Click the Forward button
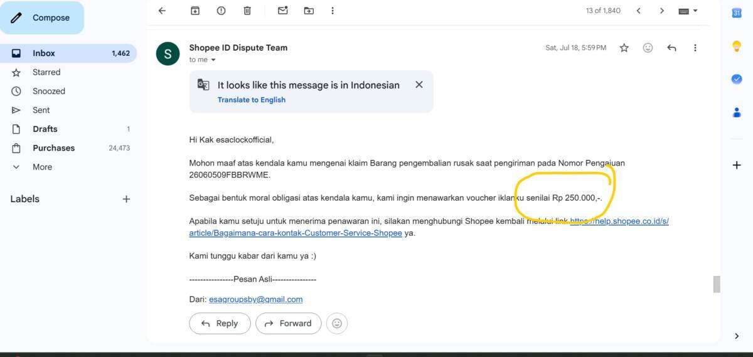Image resolution: width=753 pixels, height=357 pixels. tap(289, 323)
